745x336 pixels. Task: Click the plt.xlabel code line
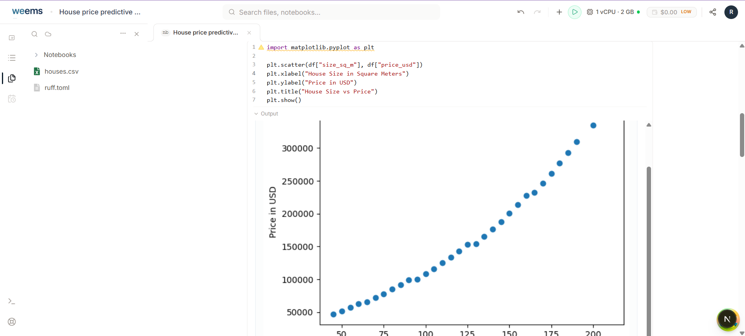338,74
